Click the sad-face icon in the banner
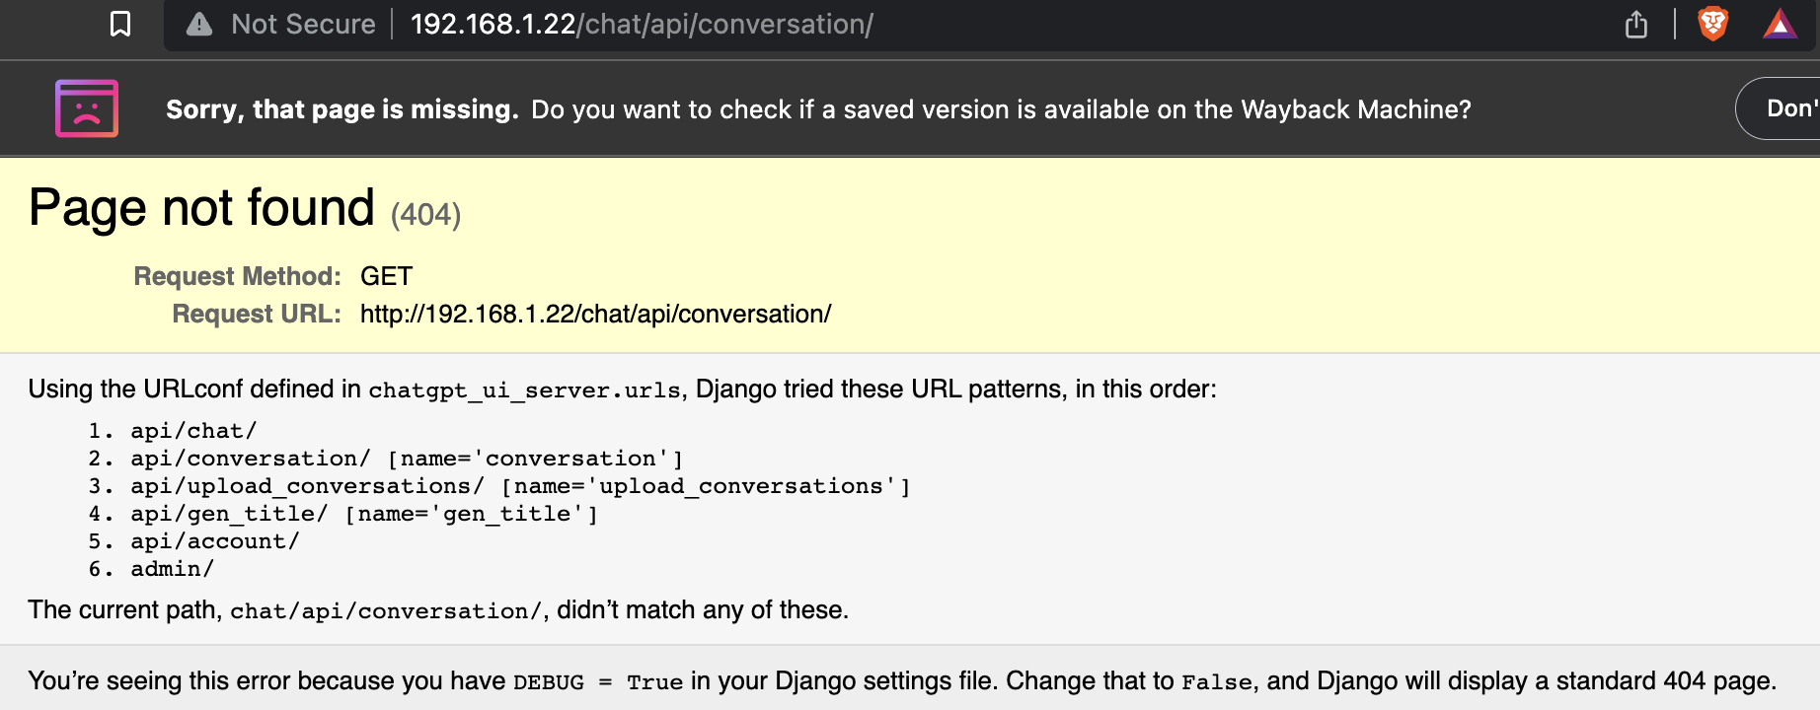Screen dimensions: 1820x710 pos(86,108)
